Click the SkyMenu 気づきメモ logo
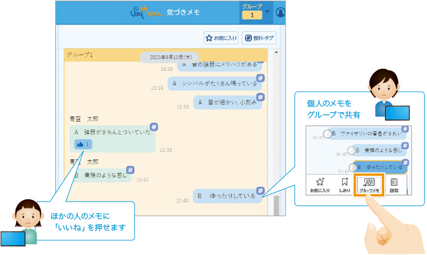 coord(165,13)
